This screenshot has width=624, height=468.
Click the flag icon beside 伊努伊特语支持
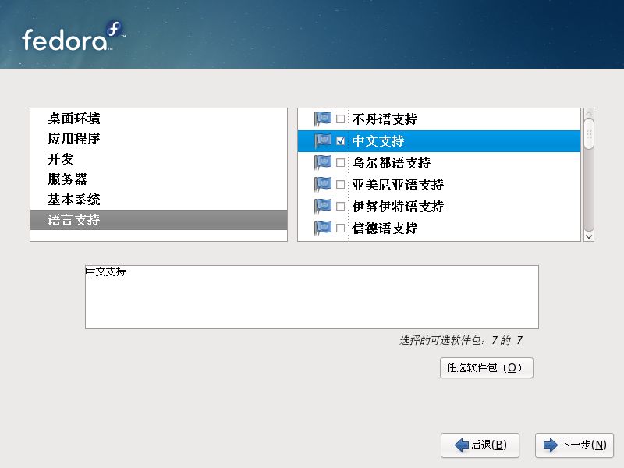pyautogui.click(x=323, y=206)
